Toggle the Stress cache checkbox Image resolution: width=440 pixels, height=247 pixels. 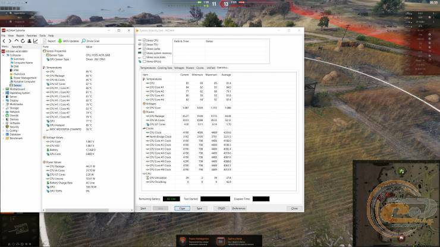tap(144, 49)
